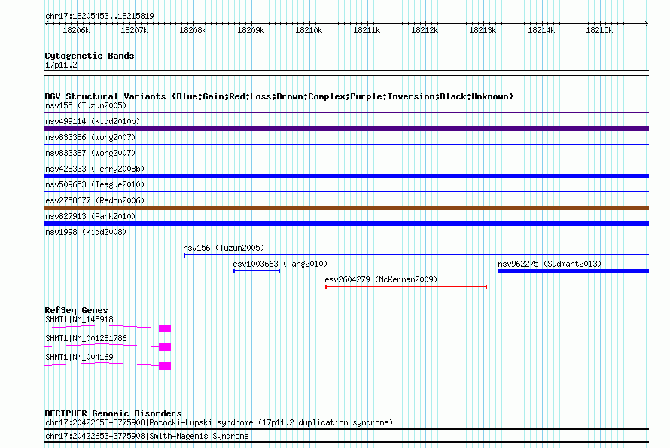Screen dimensions: 670x448
Task: Click the DGV Structural Variants track title
Action: tap(279, 96)
